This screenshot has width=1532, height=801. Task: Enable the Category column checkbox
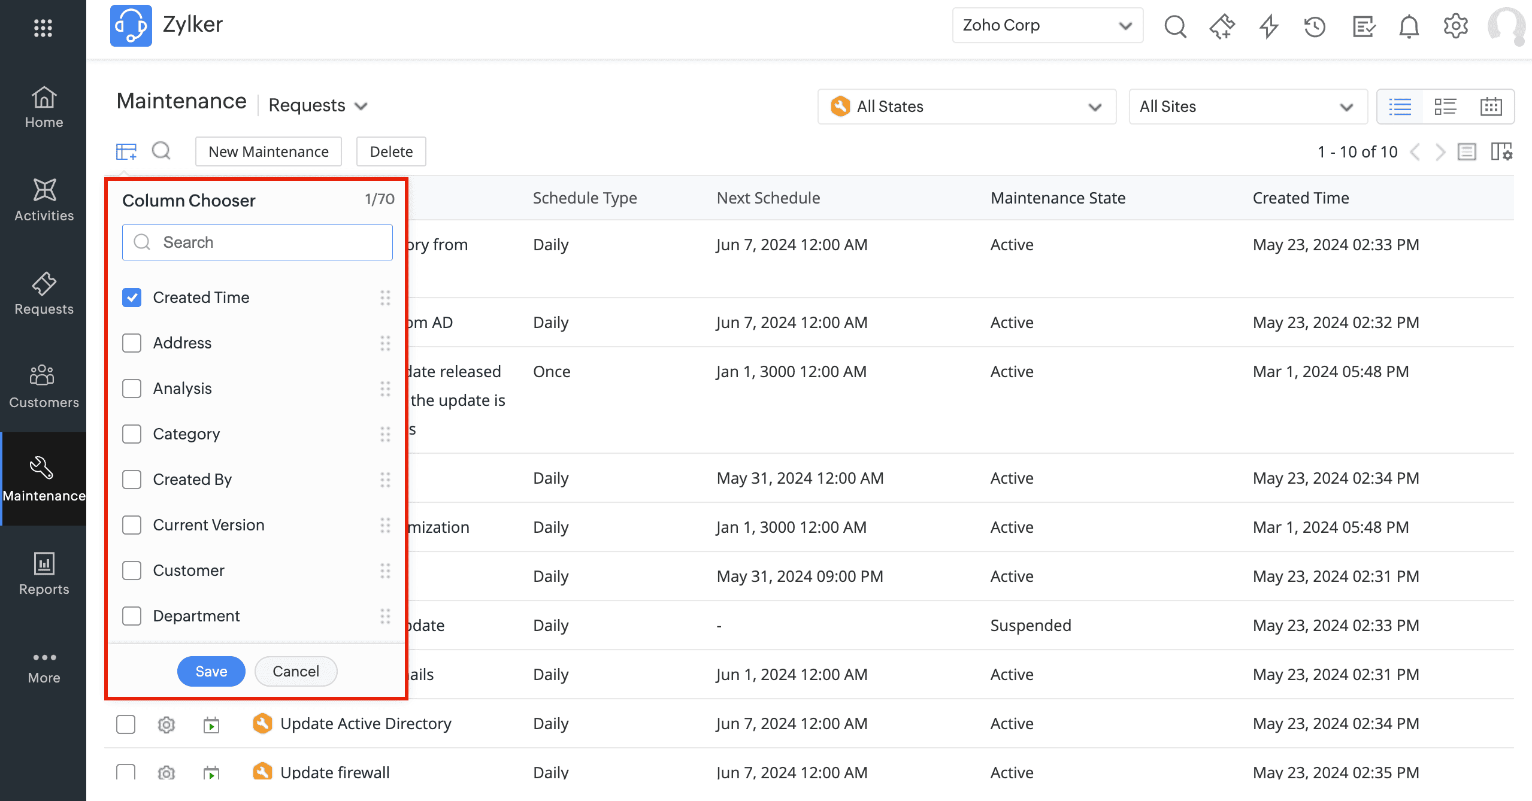[x=132, y=434]
